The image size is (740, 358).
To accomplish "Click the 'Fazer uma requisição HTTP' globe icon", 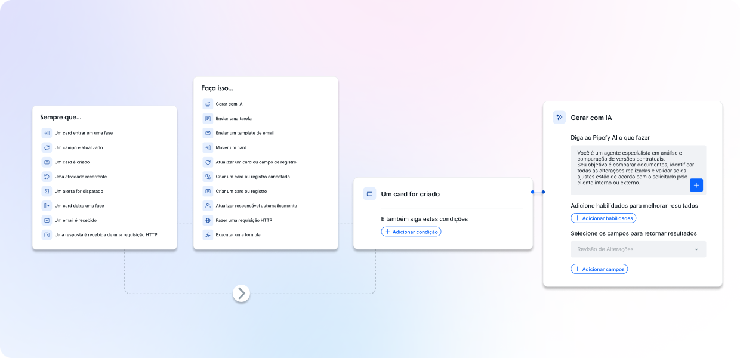I will pos(208,220).
